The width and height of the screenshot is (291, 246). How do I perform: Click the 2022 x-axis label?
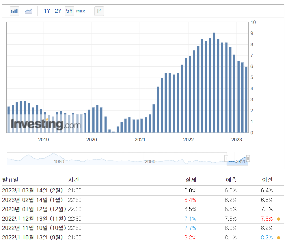point(188,140)
